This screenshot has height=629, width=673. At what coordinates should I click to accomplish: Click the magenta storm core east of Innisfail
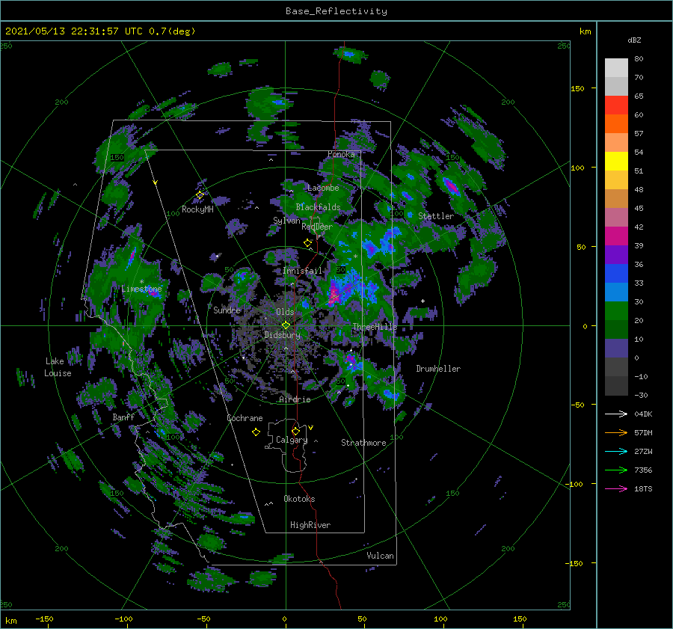click(x=334, y=294)
